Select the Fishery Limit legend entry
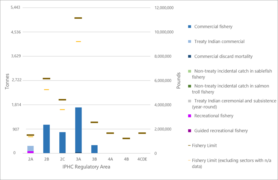Image resolution: width=278 pixels, height=180 pixels. click(x=209, y=145)
